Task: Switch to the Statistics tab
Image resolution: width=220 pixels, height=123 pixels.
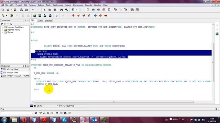Action: click(x=48, y=20)
